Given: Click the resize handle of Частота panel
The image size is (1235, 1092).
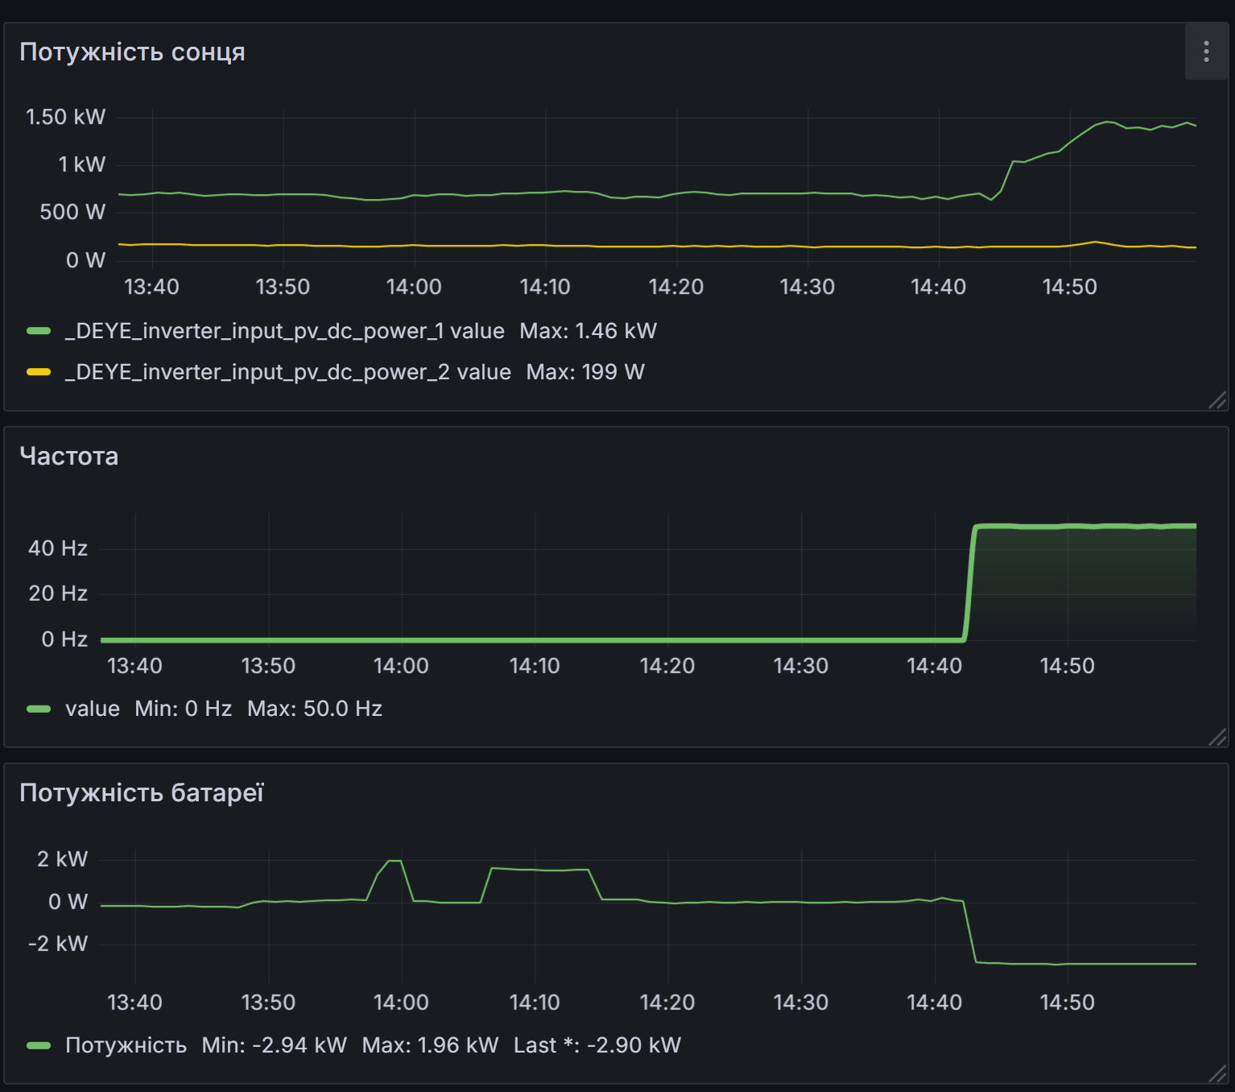Looking at the screenshot, I should (1216, 736).
